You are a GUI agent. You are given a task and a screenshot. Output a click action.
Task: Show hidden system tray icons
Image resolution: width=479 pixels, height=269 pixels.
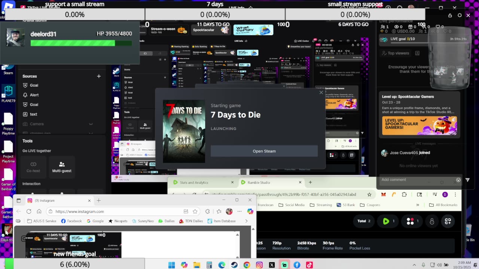[414, 265]
